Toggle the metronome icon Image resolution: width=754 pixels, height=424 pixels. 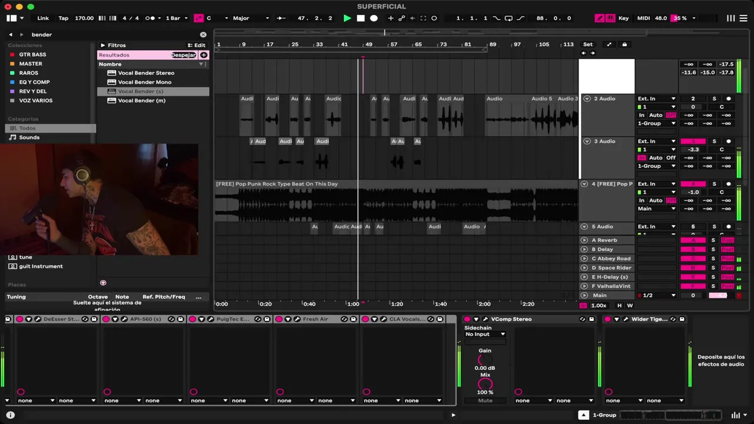click(151, 18)
